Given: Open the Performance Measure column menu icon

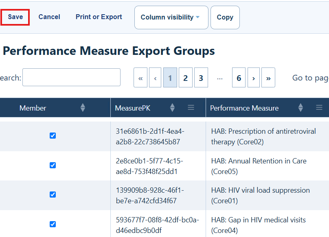Looking at the screenshot, I should (319, 107).
